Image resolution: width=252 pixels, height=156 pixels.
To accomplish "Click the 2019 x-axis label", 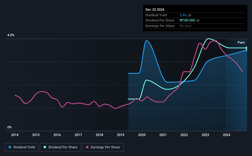I will (121, 135).
